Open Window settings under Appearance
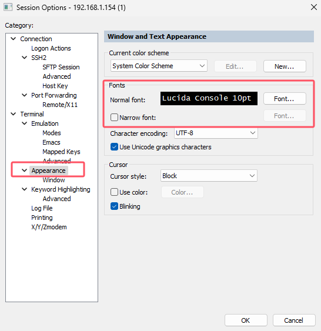Image resolution: width=321 pixels, height=331 pixels. pyautogui.click(x=53, y=180)
